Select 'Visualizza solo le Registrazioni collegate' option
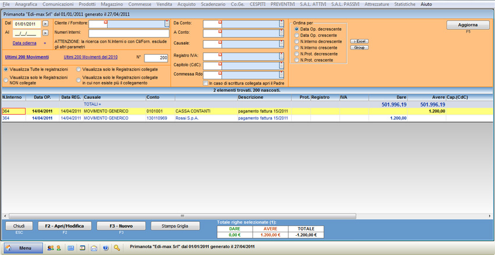 79,69
